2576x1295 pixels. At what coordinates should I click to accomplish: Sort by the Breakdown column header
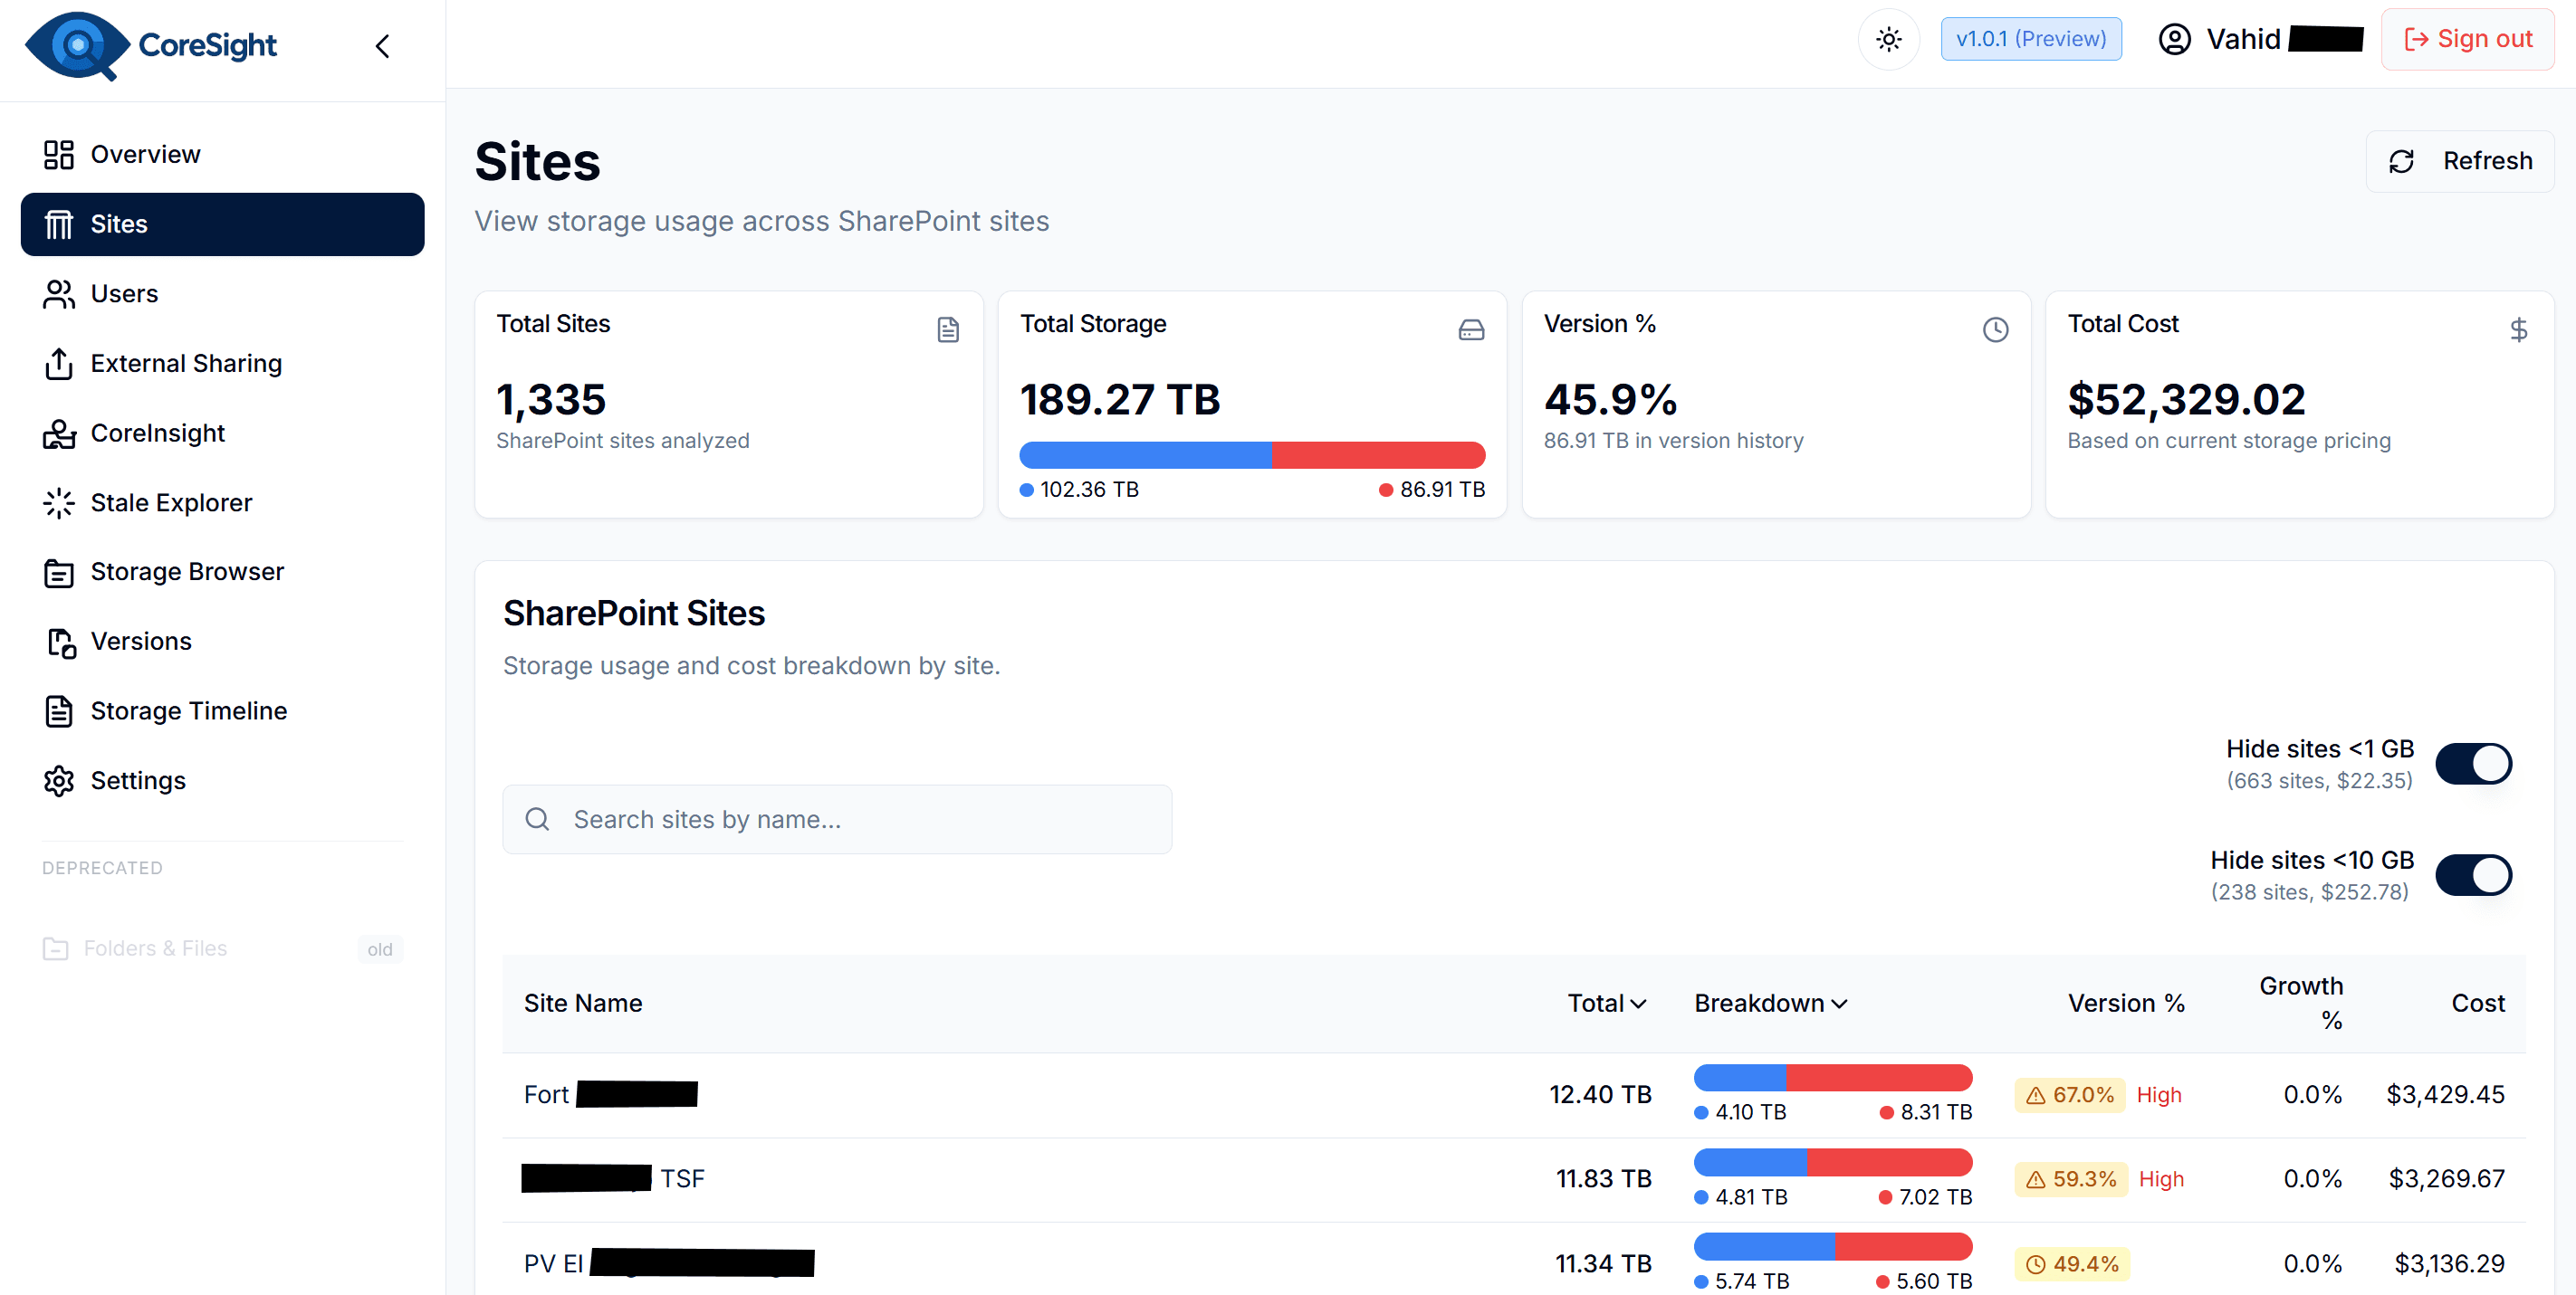tap(1770, 1004)
